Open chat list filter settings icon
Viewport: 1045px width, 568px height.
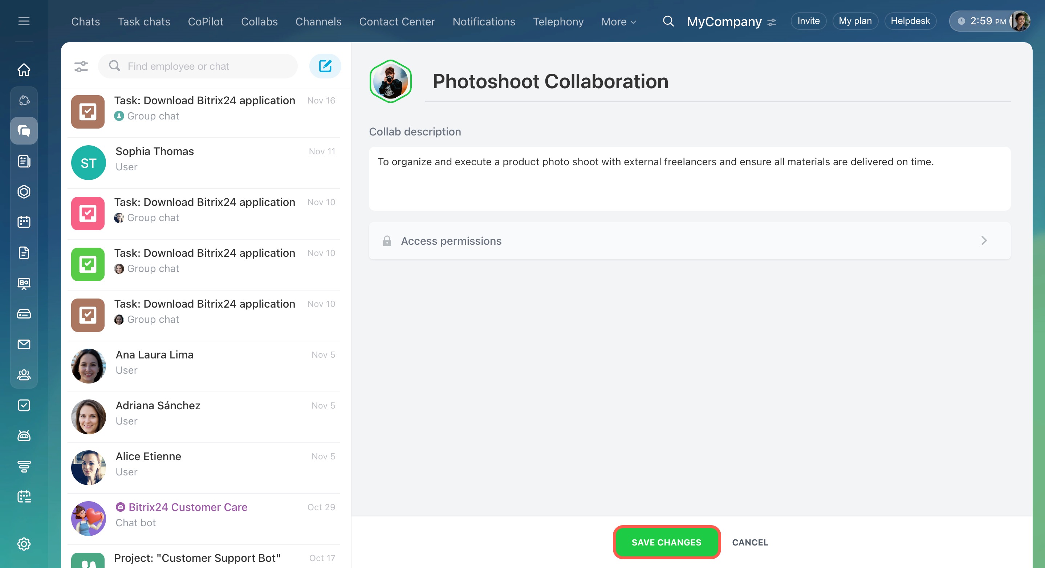pyautogui.click(x=81, y=66)
